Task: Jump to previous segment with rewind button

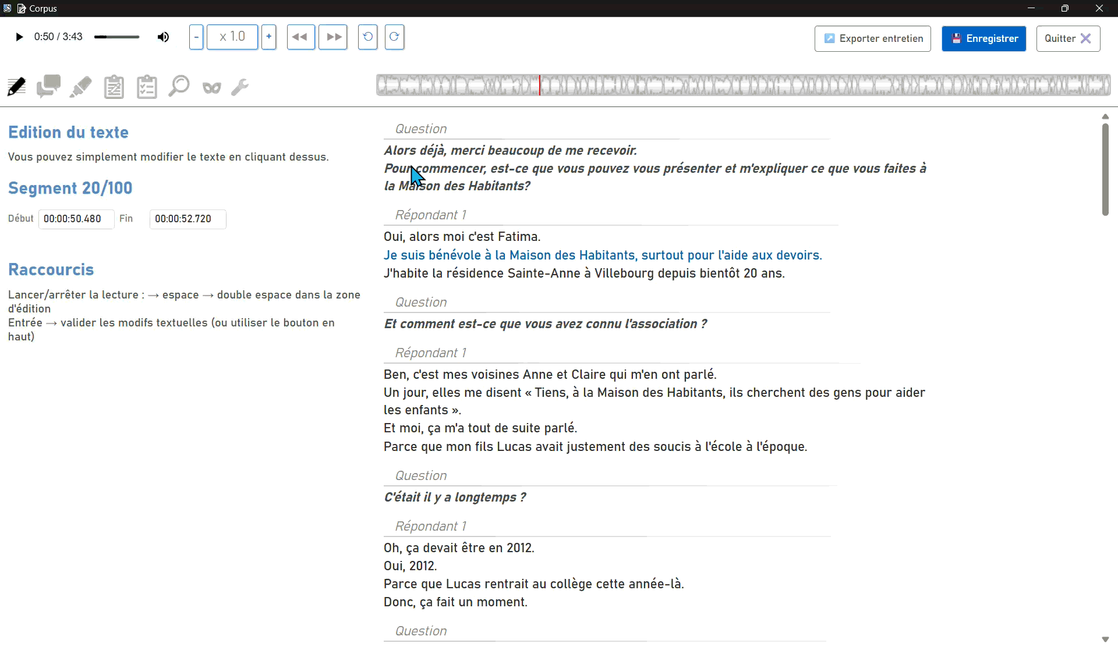Action: (300, 37)
